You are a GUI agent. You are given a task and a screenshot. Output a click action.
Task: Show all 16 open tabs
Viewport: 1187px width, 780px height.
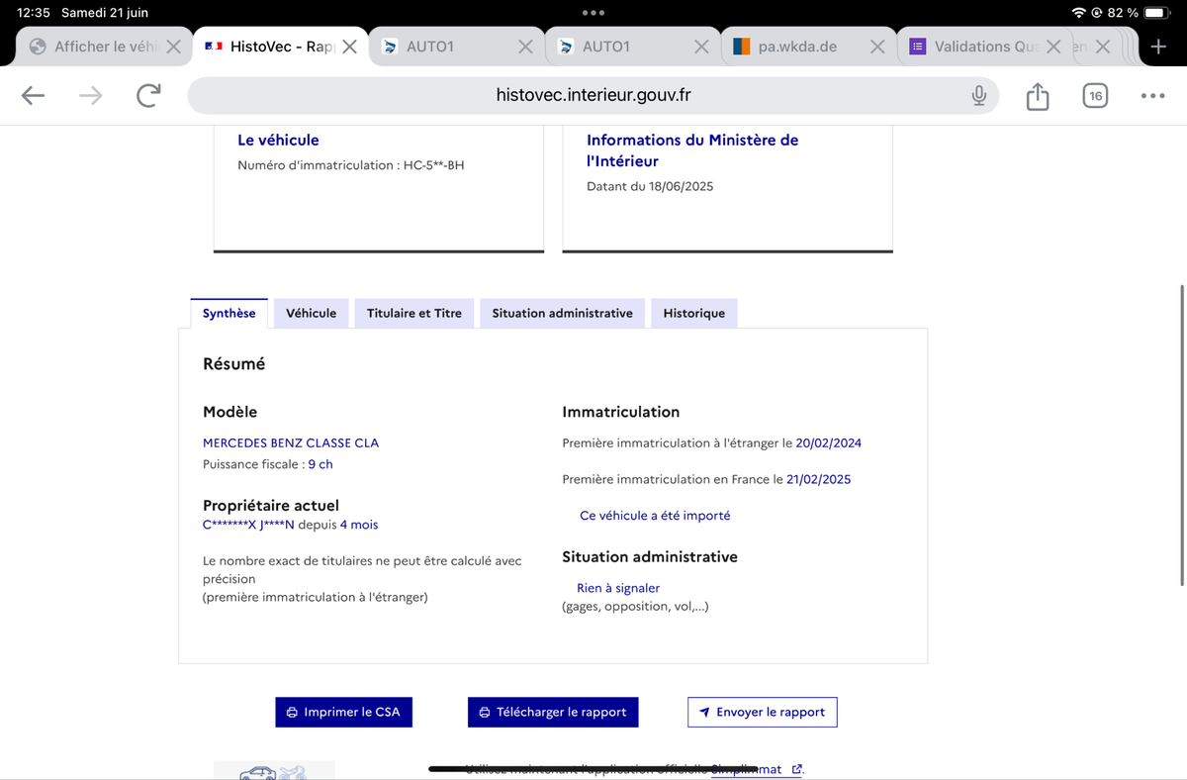(1094, 95)
